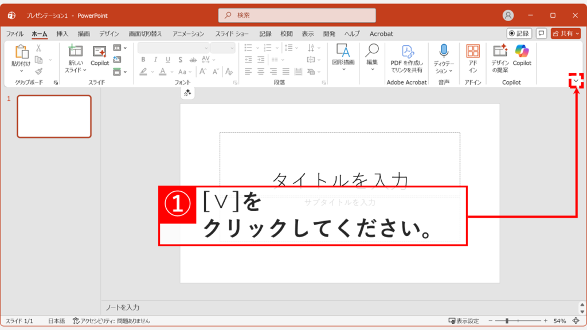Image resolution: width=587 pixels, height=330 pixels.
Task: Click the 共有 share button
Action: [x=566, y=33]
